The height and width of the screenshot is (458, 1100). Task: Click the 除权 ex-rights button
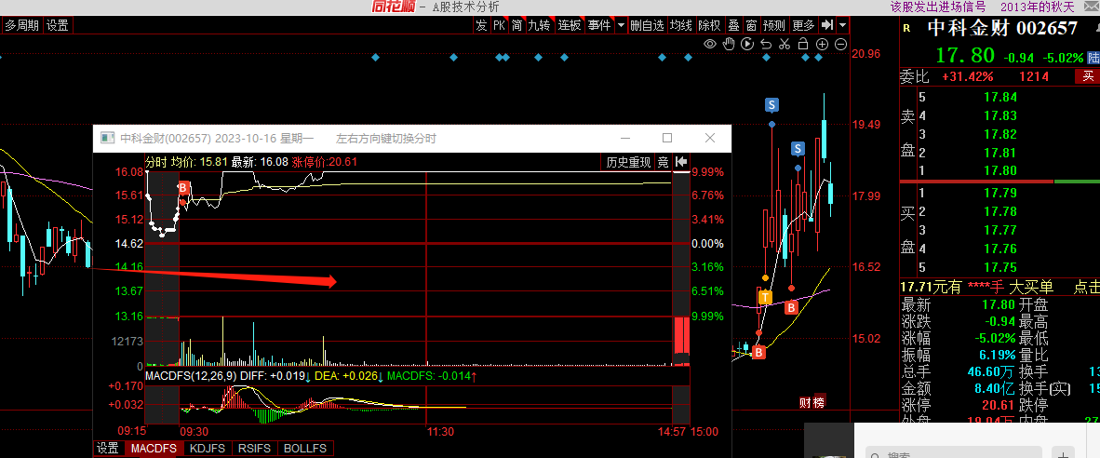(x=710, y=25)
